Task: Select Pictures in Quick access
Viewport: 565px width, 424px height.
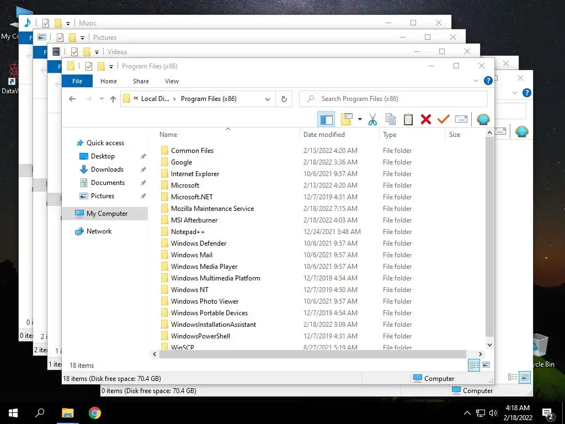Action: (102, 196)
